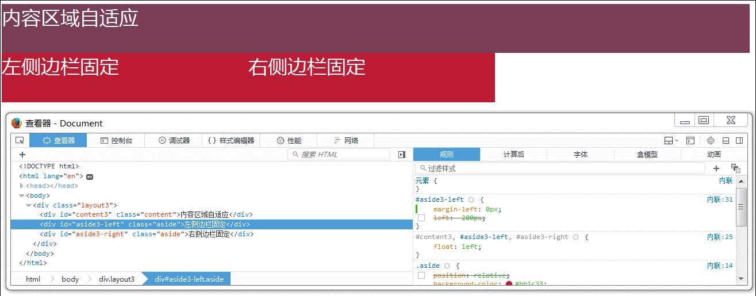Select the div id aside3-right row

[x=212, y=235]
